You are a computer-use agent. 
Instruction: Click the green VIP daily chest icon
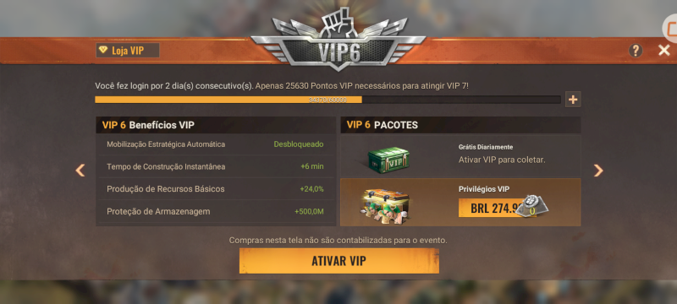[x=388, y=160]
